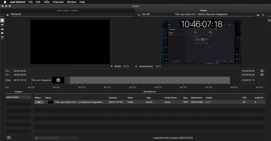Click the avc1 codec value
This screenshot has width=271, height=141.
click(208, 102)
